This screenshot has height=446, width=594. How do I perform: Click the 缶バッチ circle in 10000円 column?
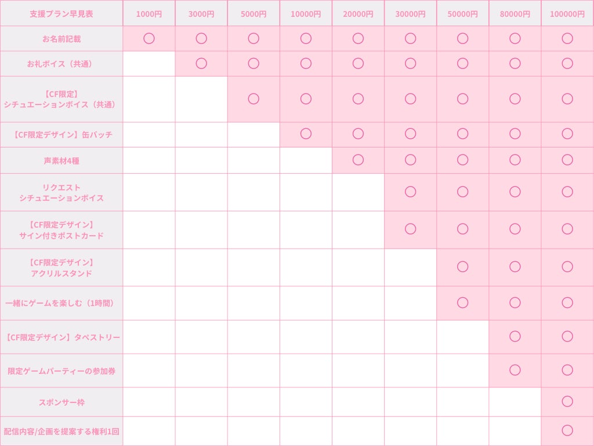point(306,134)
